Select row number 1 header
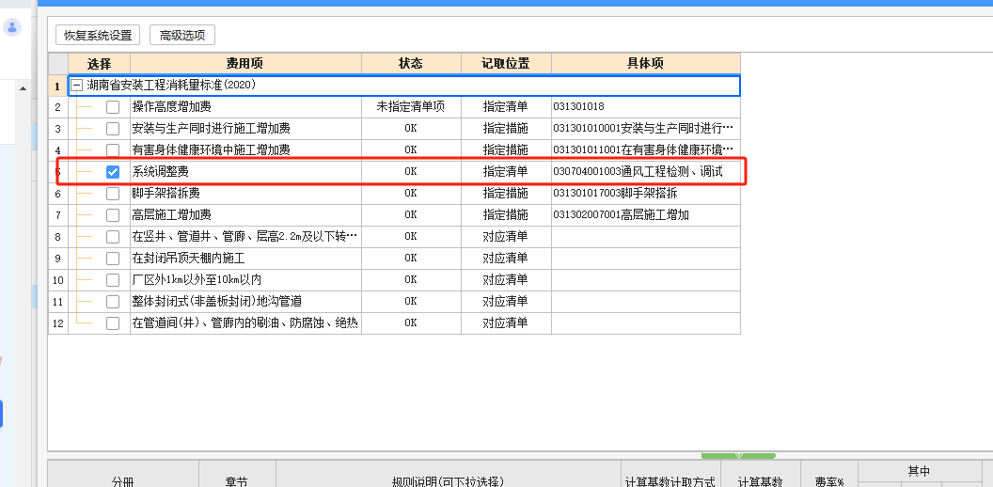This screenshot has height=487, width=993. pos(58,86)
